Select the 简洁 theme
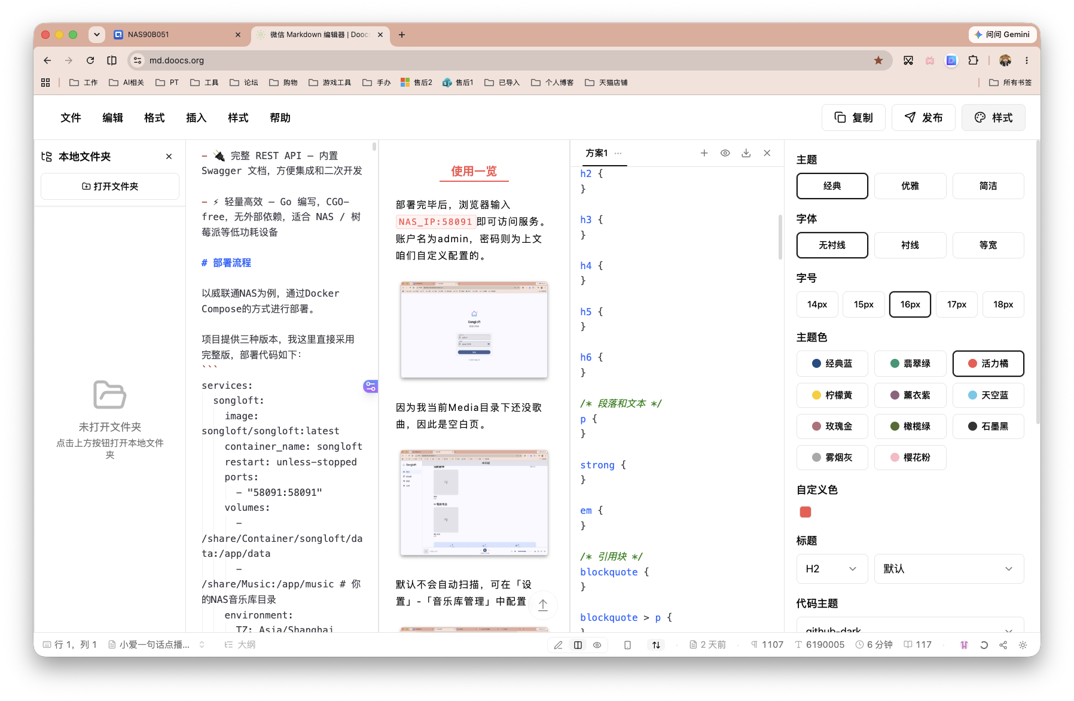 pyautogui.click(x=988, y=186)
